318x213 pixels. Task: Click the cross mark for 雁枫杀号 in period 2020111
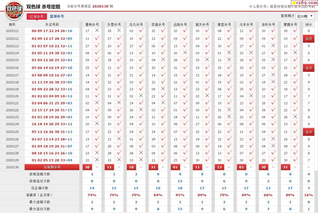[x=97, y=30]
